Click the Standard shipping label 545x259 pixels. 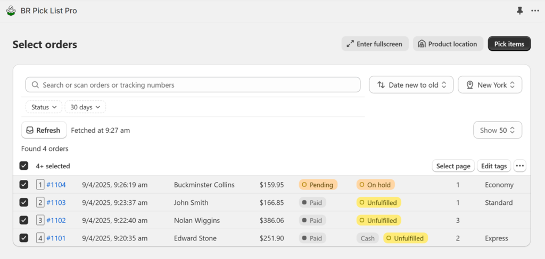coord(499,203)
